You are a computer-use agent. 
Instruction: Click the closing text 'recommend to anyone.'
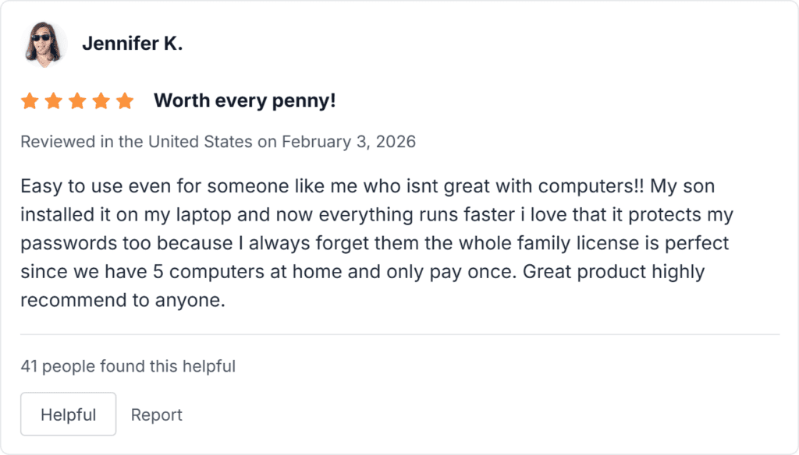[x=123, y=300]
